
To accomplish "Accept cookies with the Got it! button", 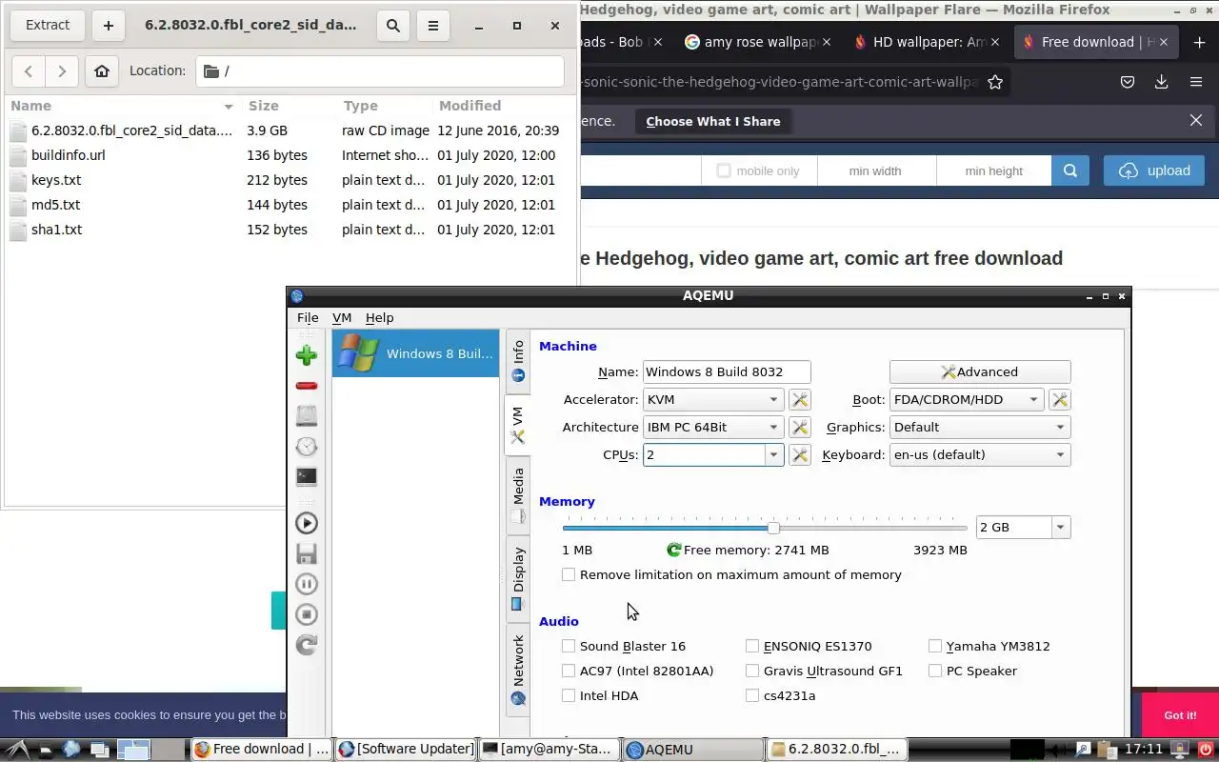I will click(x=1180, y=715).
